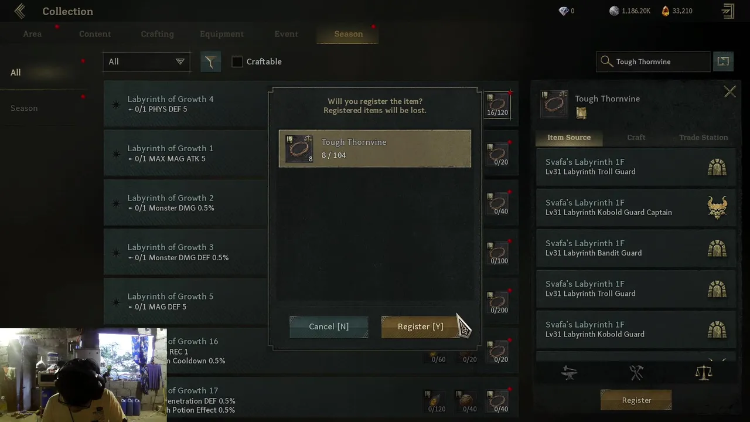
Task: Click the Register button below item sources
Action: tap(636, 400)
